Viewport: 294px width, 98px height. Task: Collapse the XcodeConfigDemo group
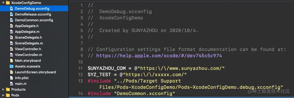[3, 3]
